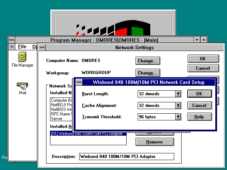Select NetBEUI Protocol entry in software list
Screen dimensions: 227x170
pyautogui.click(x=61, y=105)
